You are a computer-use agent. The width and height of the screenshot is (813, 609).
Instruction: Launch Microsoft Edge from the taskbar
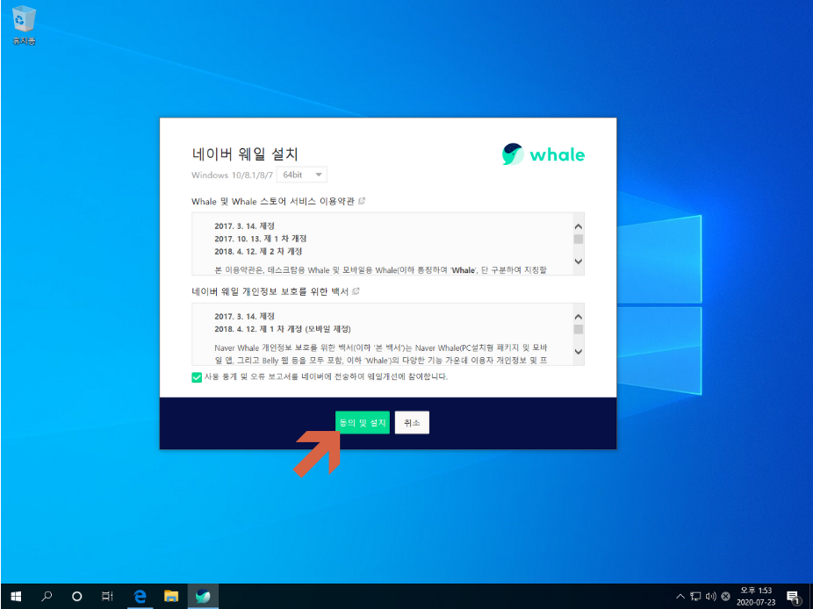140,596
